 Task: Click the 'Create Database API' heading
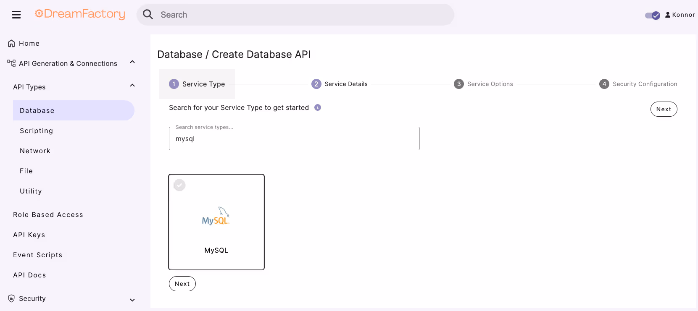coord(261,55)
